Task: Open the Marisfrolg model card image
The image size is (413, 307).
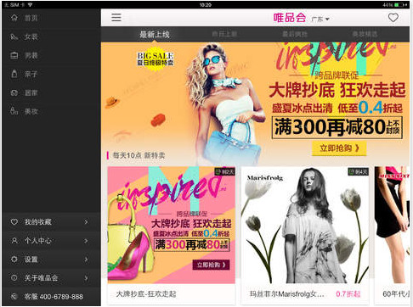Action: (304, 225)
